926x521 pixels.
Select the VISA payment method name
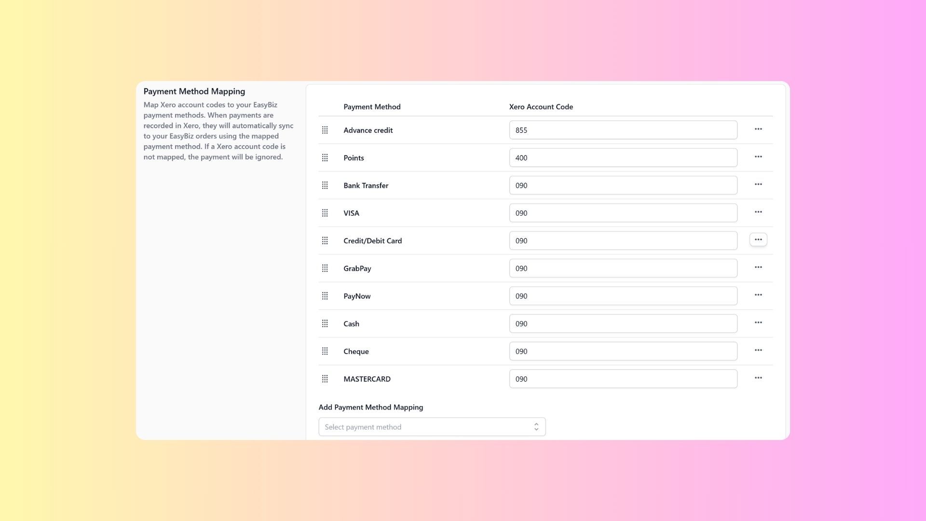coord(351,213)
